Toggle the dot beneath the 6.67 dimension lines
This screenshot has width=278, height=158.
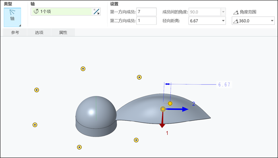click(170, 103)
